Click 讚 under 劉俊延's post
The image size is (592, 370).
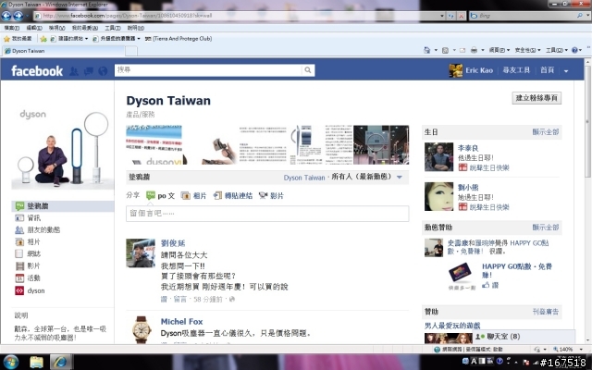coord(164,300)
